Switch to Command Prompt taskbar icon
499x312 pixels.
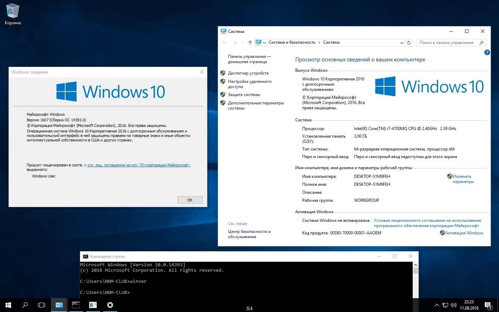pyautogui.click(x=76, y=305)
